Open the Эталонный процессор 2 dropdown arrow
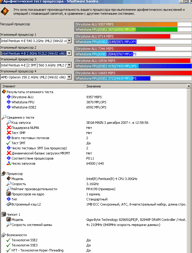This screenshot has width=192, height=253. [69, 53]
